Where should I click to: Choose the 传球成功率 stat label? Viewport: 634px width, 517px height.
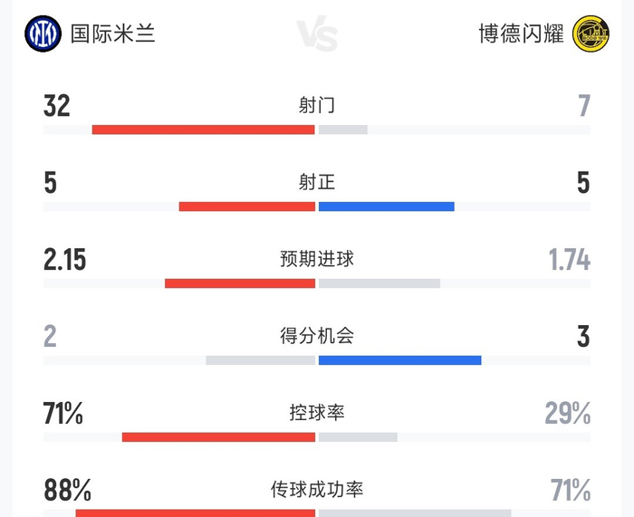317,490
